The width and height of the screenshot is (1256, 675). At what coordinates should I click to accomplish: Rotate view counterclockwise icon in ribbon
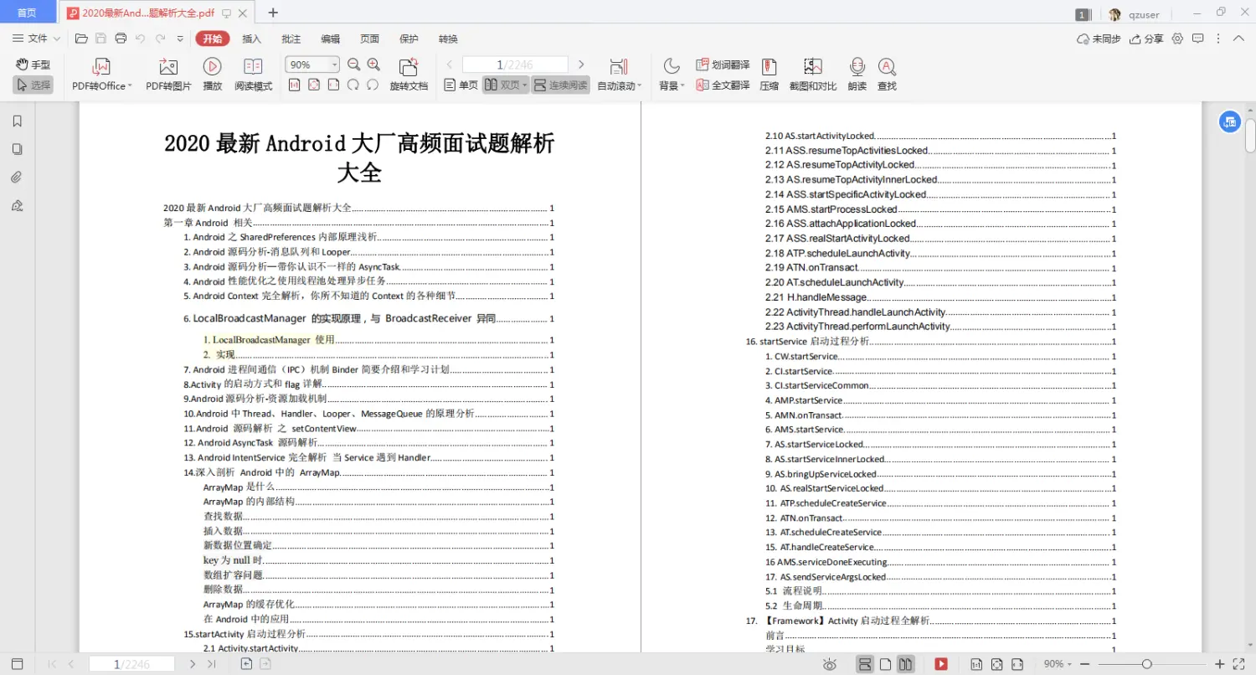point(373,85)
